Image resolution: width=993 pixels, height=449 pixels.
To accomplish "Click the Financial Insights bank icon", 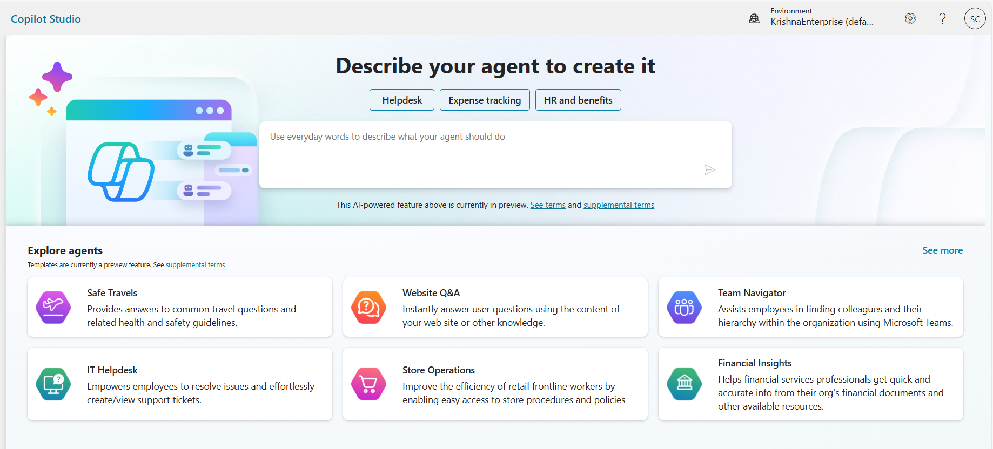I will (x=684, y=384).
